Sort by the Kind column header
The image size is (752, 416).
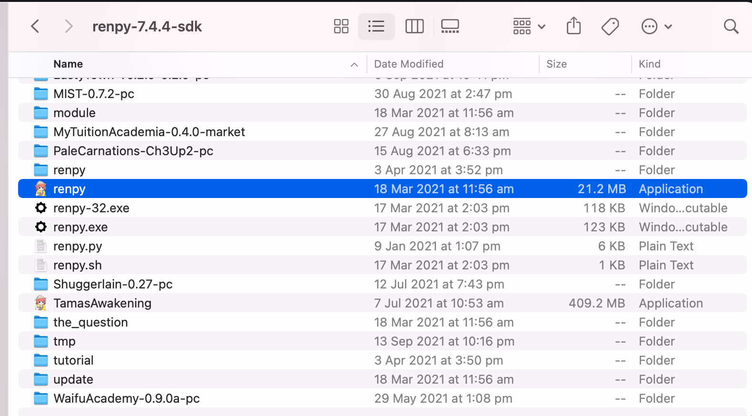coord(650,64)
